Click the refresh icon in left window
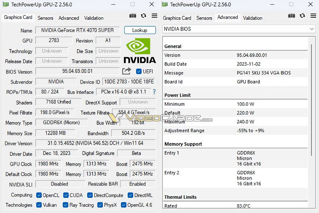This screenshot has width=319, height=213. click(x=144, y=16)
